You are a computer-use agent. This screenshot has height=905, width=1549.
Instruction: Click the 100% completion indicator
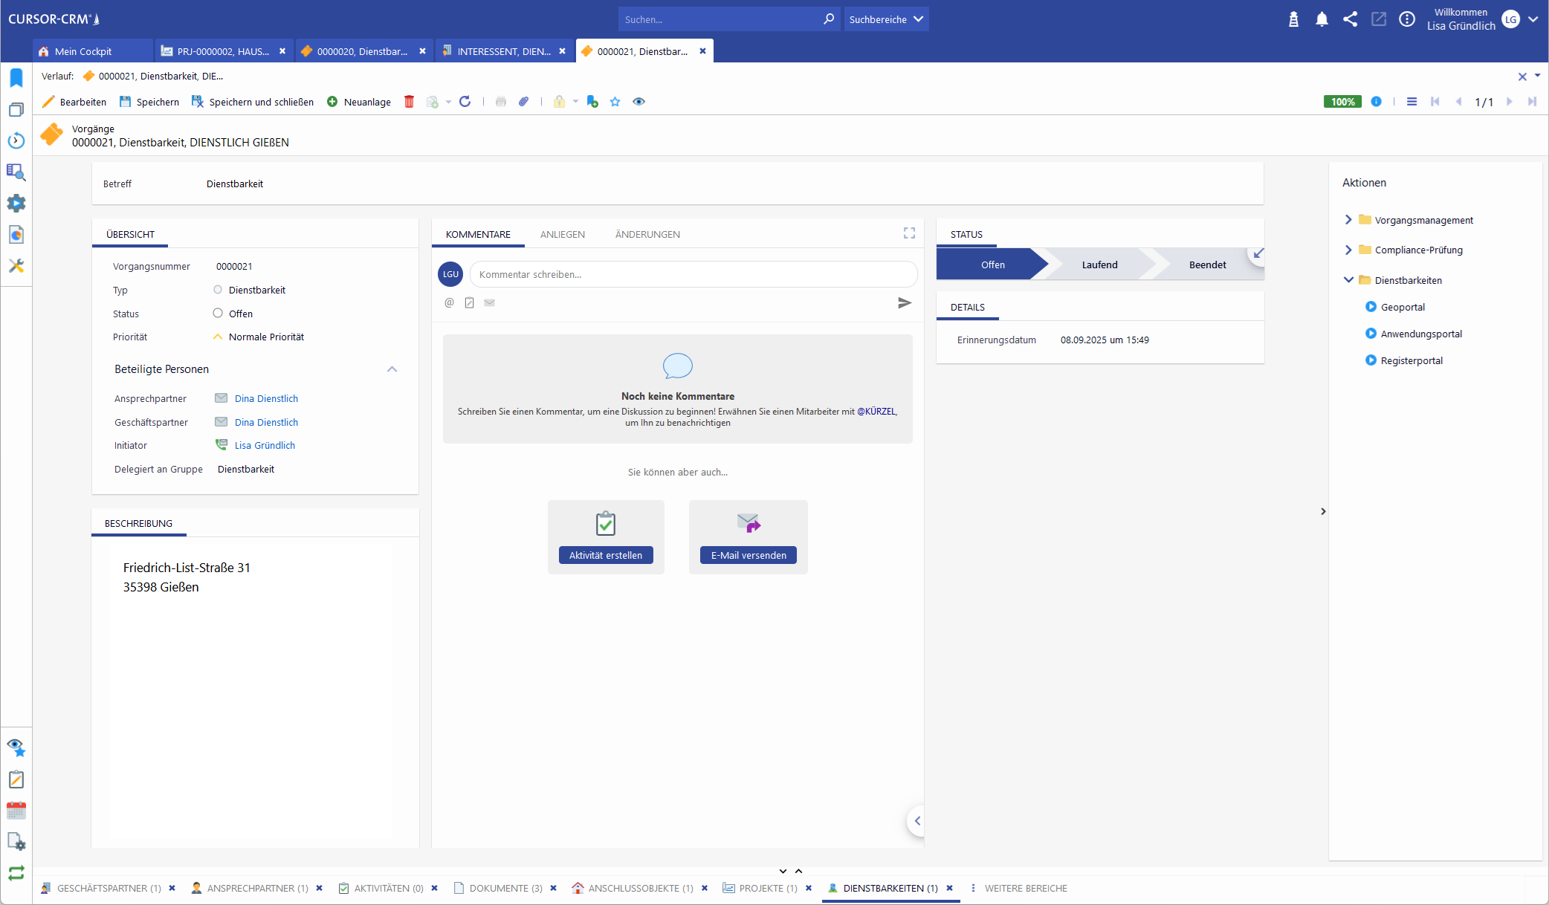[x=1342, y=102]
